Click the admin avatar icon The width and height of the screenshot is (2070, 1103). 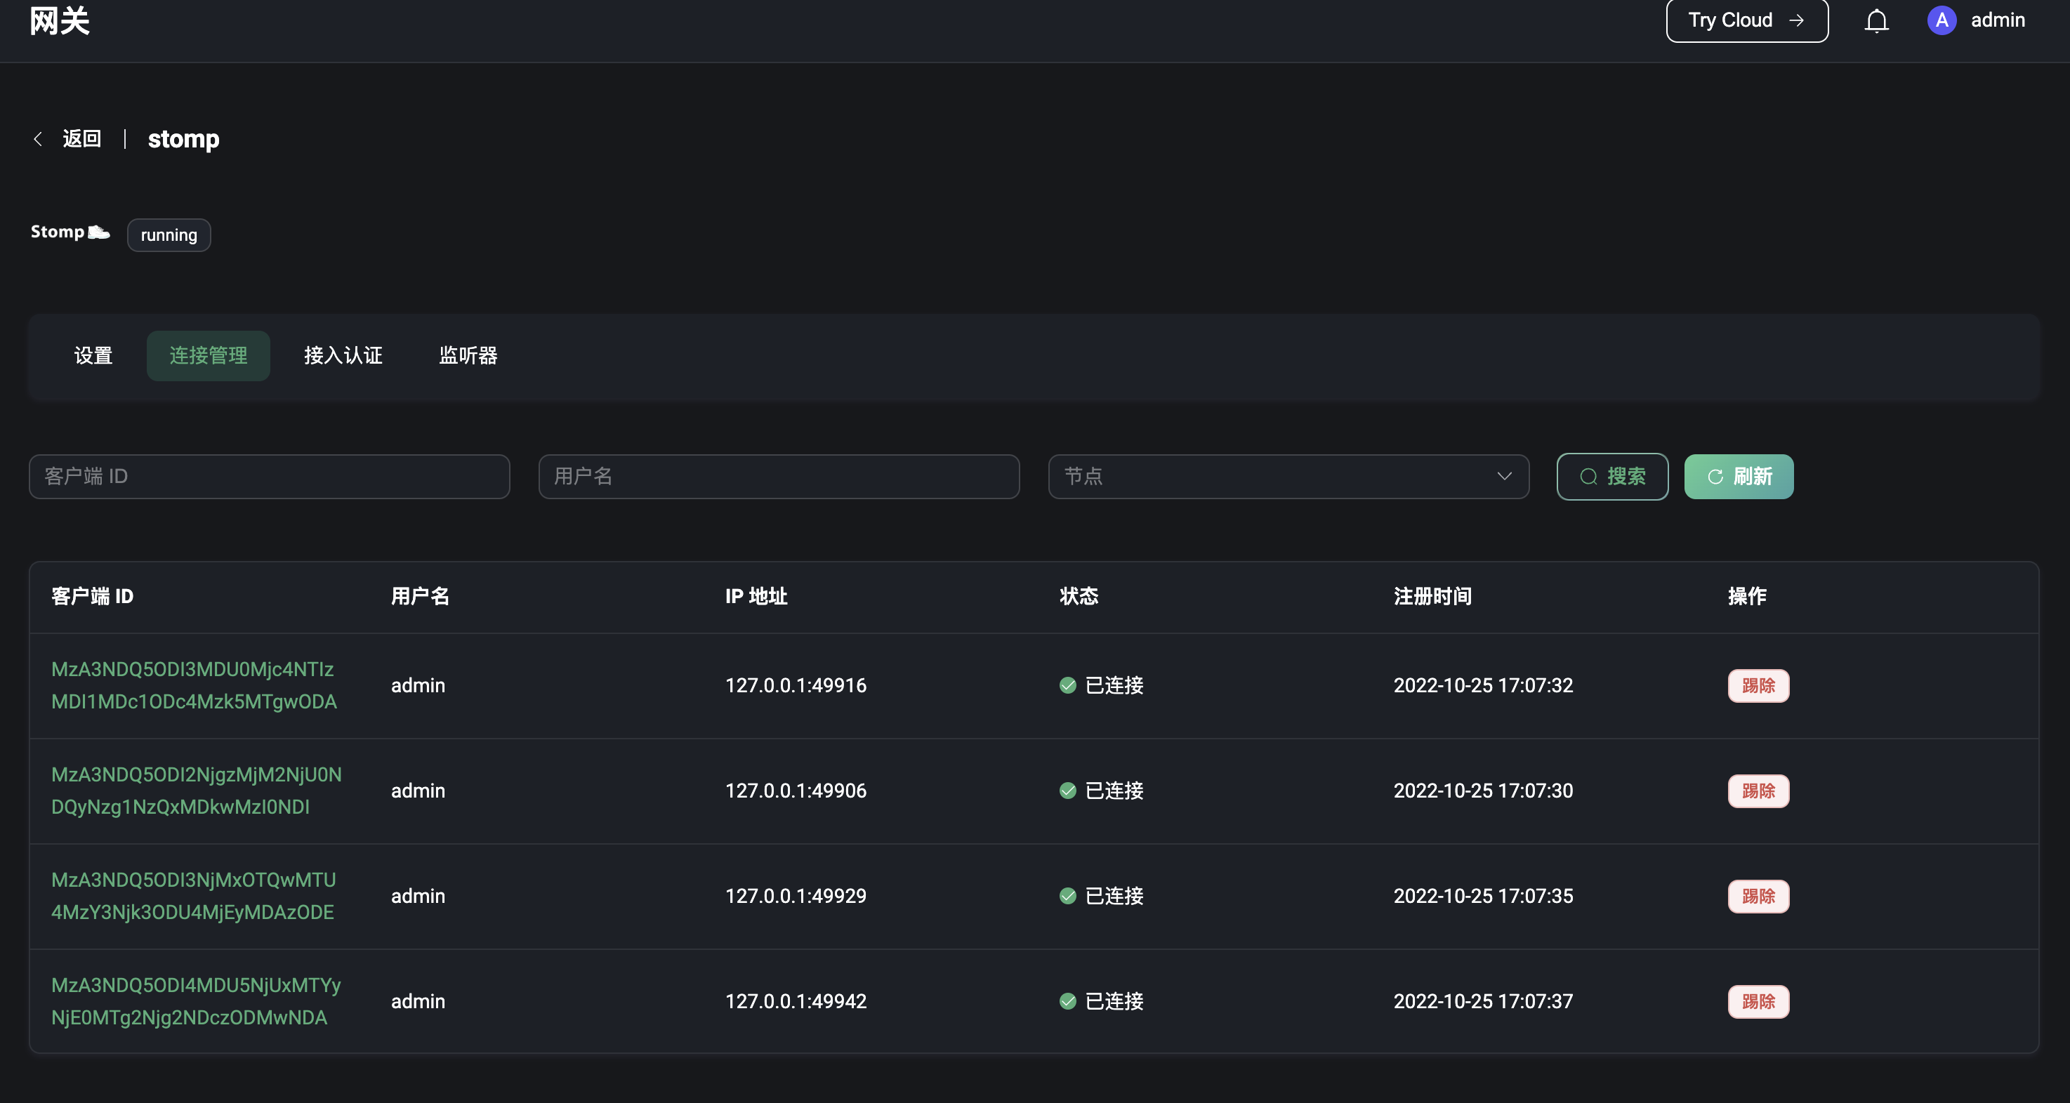coord(1941,21)
